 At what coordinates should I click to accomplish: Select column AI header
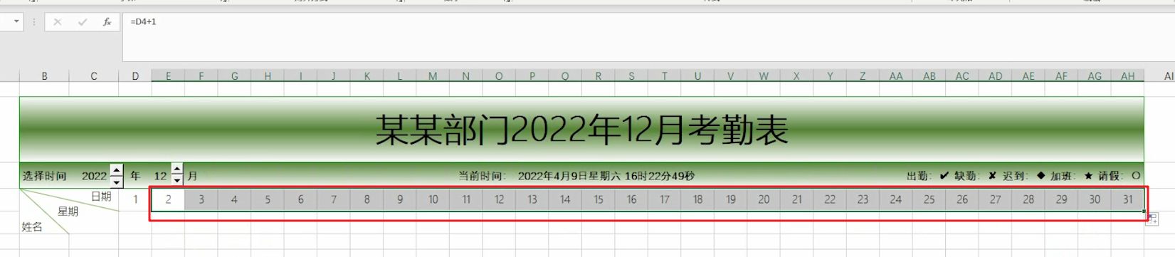(x=1169, y=76)
